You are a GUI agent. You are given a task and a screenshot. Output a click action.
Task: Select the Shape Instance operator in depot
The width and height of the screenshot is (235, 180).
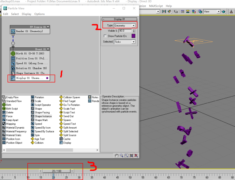click(42, 116)
